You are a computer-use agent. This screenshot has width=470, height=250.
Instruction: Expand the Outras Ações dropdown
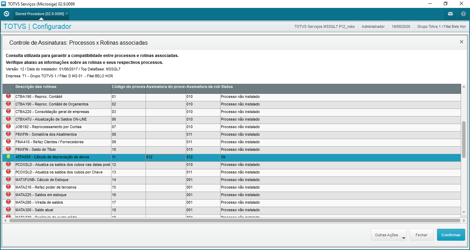[388, 235]
